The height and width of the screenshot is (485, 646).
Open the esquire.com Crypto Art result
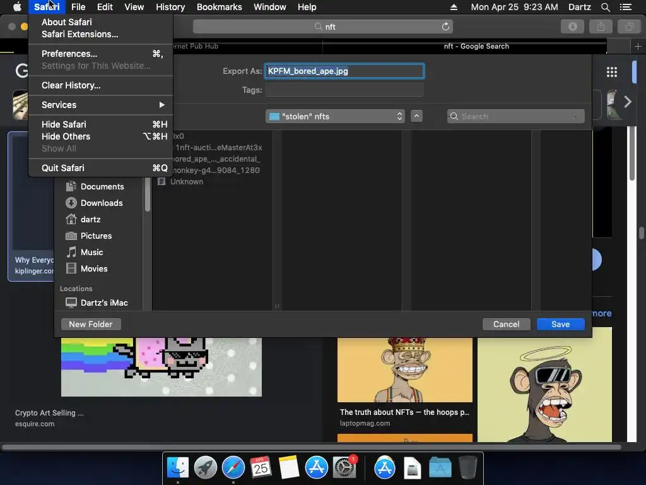(49, 413)
